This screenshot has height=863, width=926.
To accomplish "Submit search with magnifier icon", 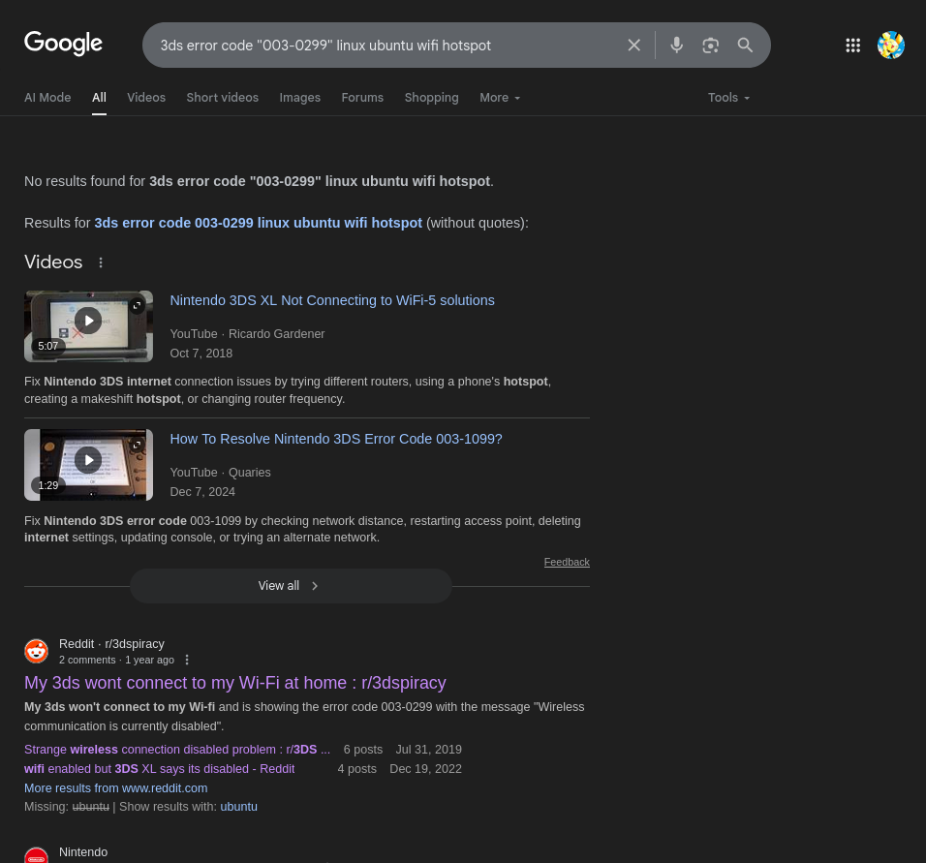I will 745,45.
